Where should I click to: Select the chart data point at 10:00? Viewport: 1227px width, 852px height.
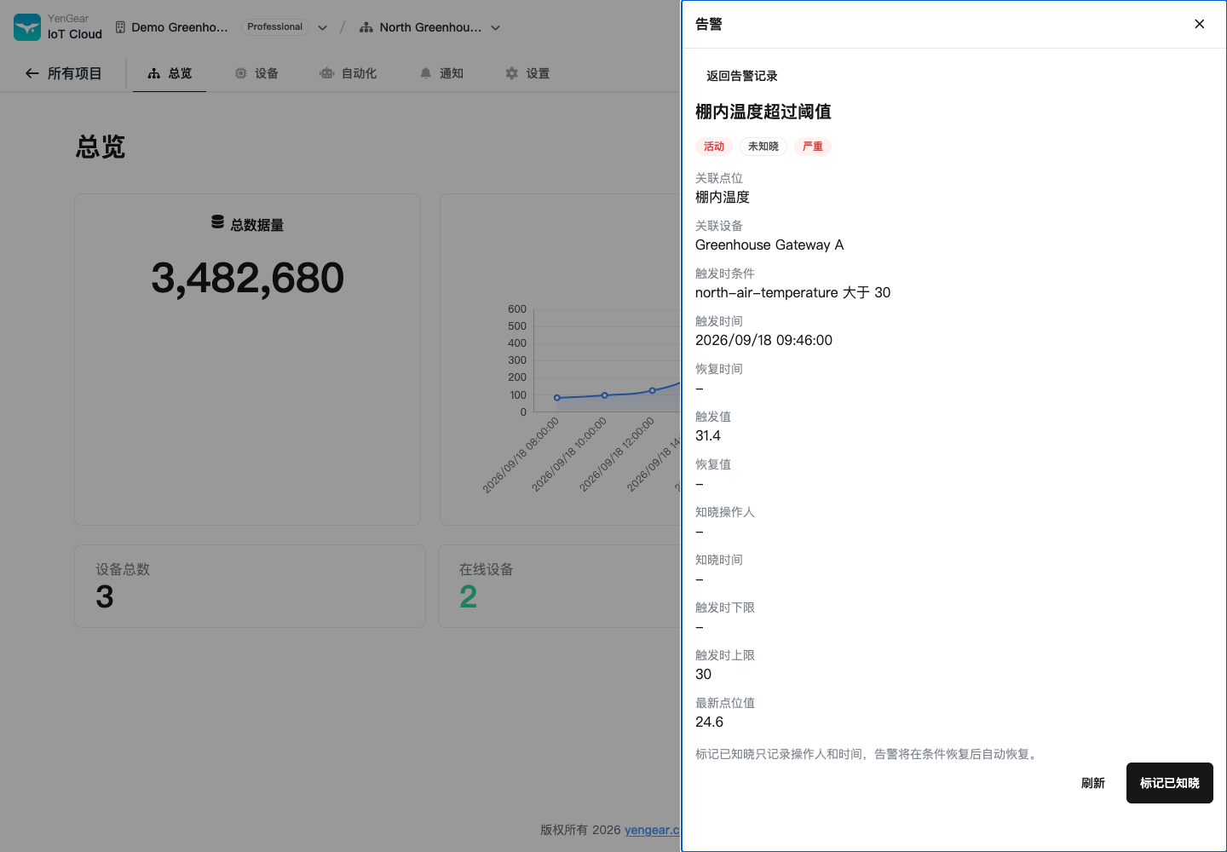(x=605, y=395)
